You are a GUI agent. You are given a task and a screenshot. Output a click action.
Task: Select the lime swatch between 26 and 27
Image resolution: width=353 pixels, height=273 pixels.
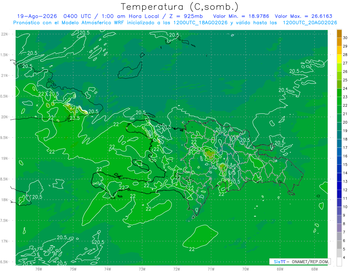pyautogui.click(x=339, y=67)
